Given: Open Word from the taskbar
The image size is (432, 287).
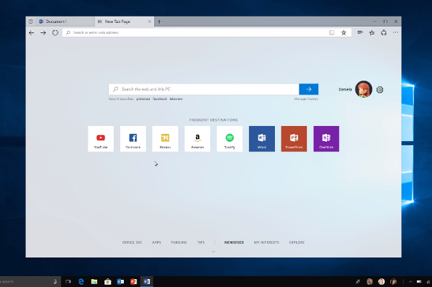Looking at the screenshot, I should (x=147, y=281).
